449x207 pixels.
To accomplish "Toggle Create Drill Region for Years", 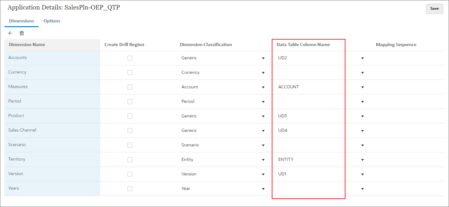I will tap(130, 188).
